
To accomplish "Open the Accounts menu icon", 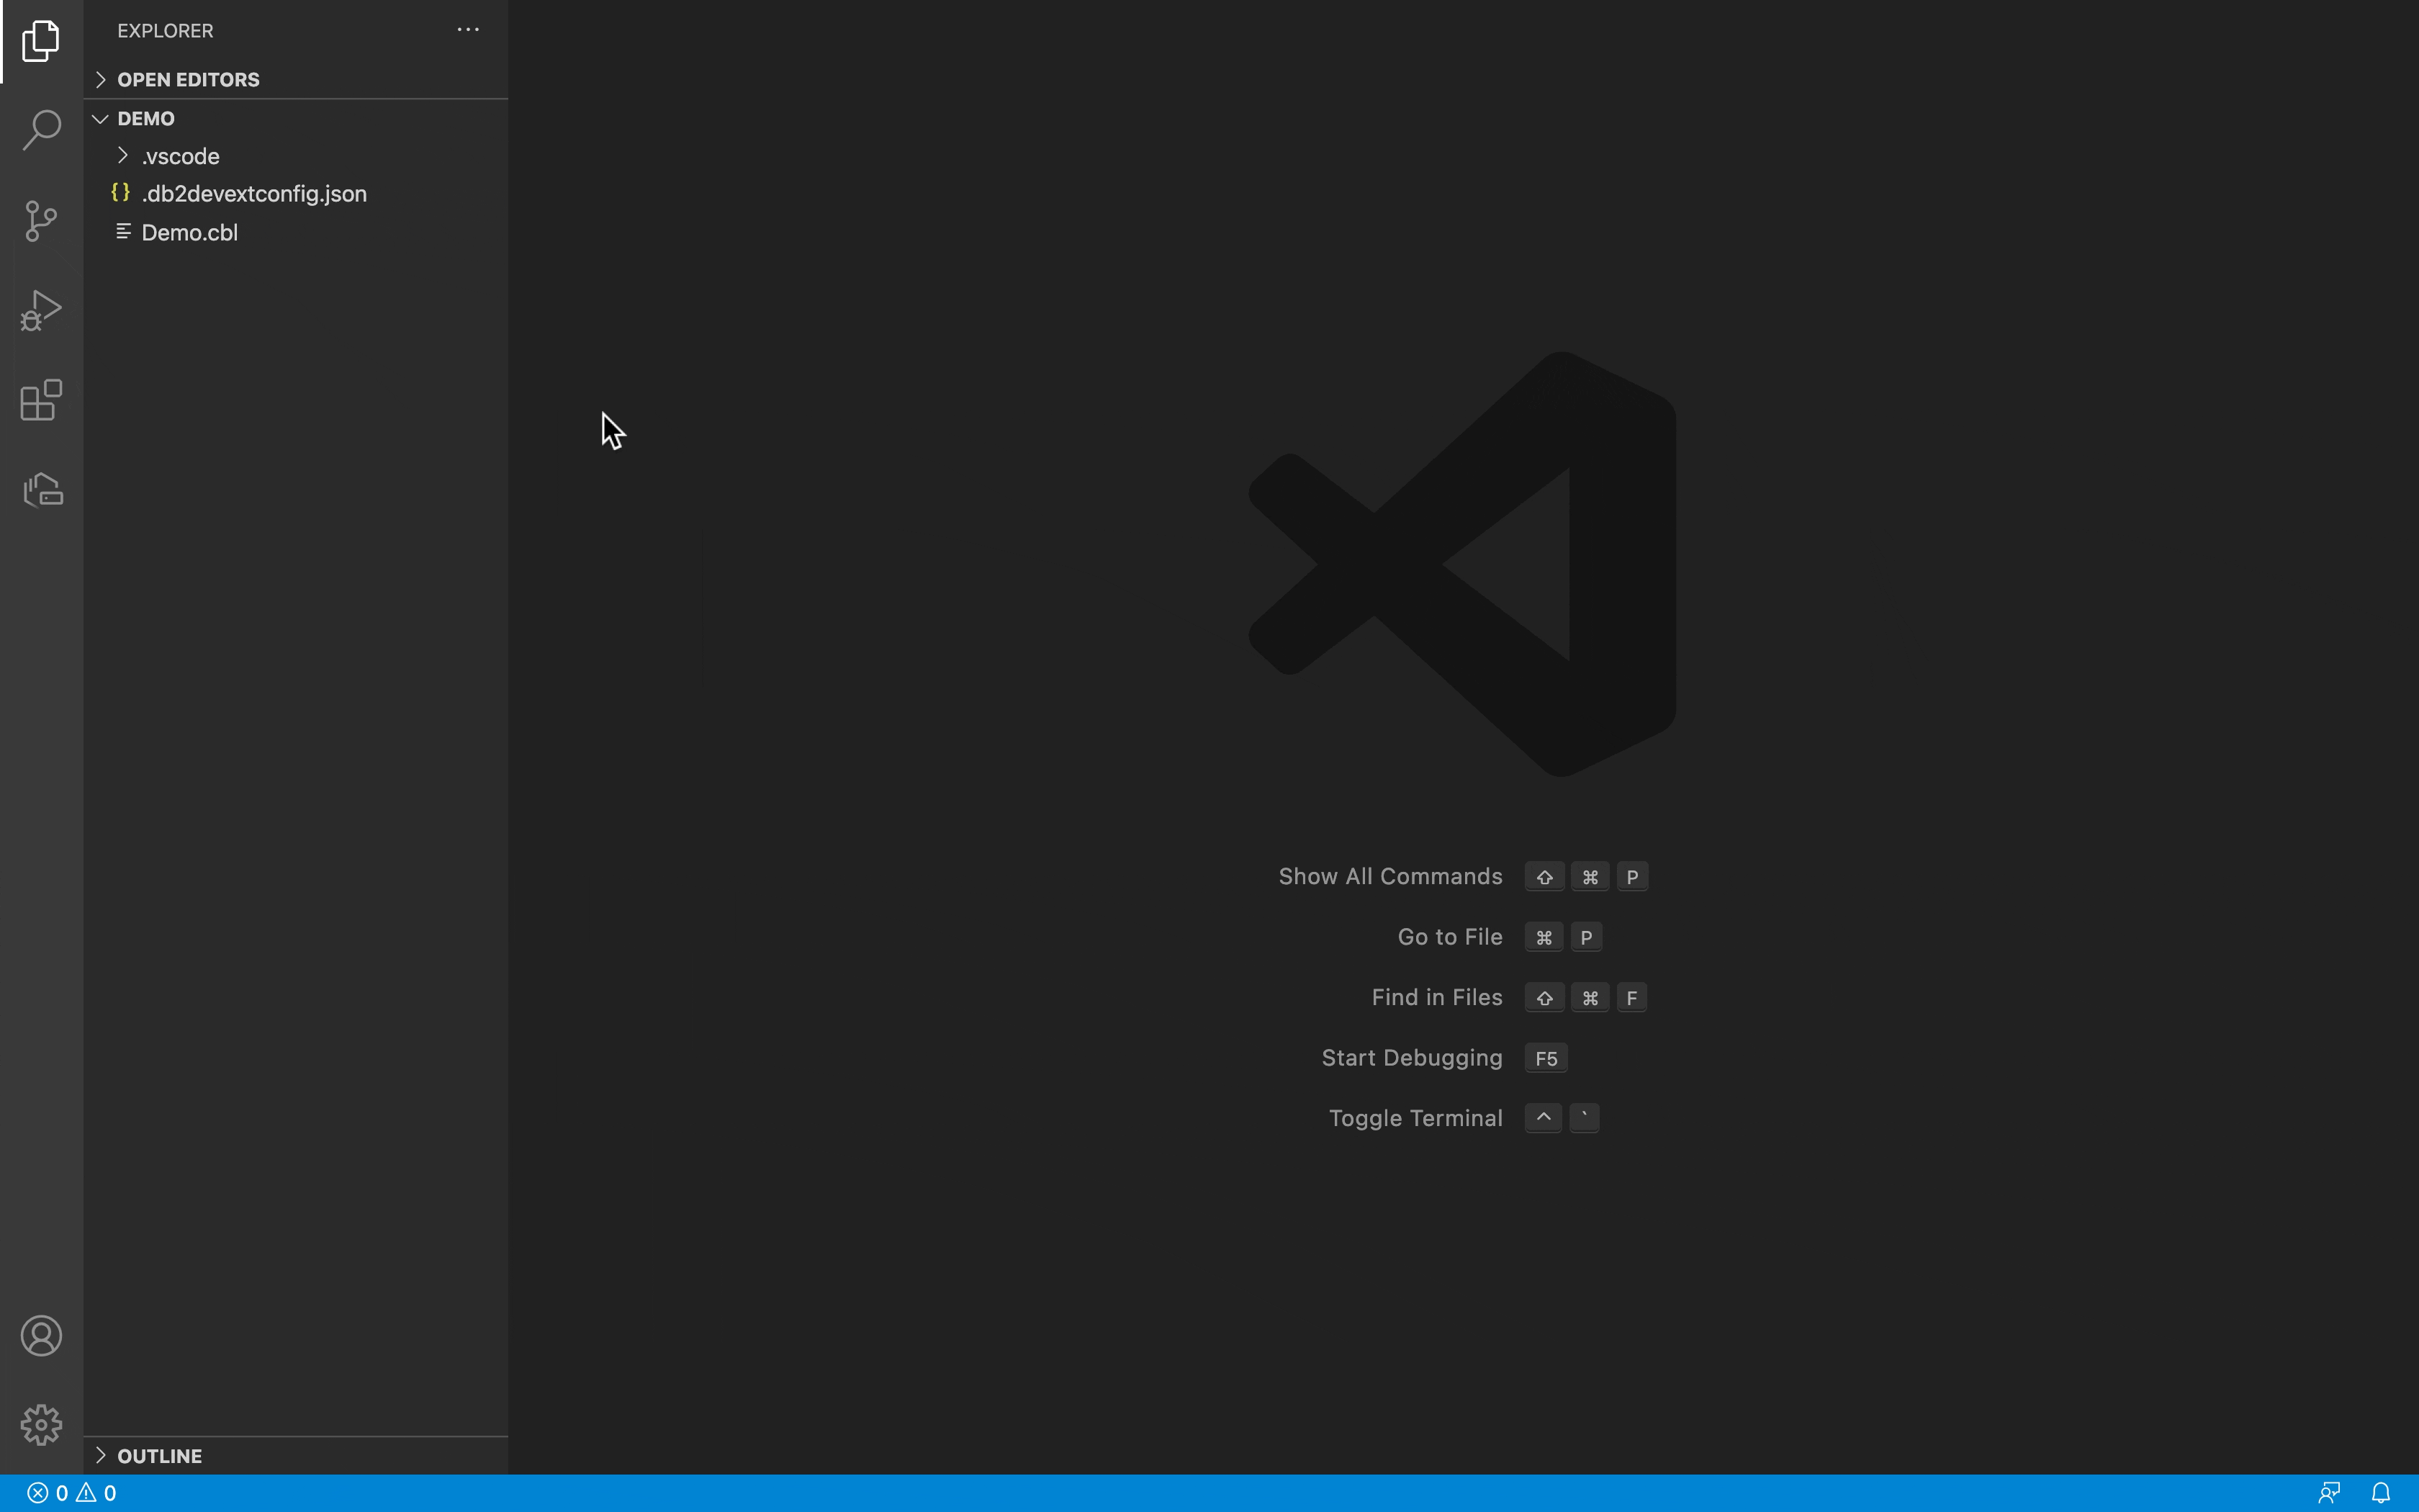I will point(41,1336).
